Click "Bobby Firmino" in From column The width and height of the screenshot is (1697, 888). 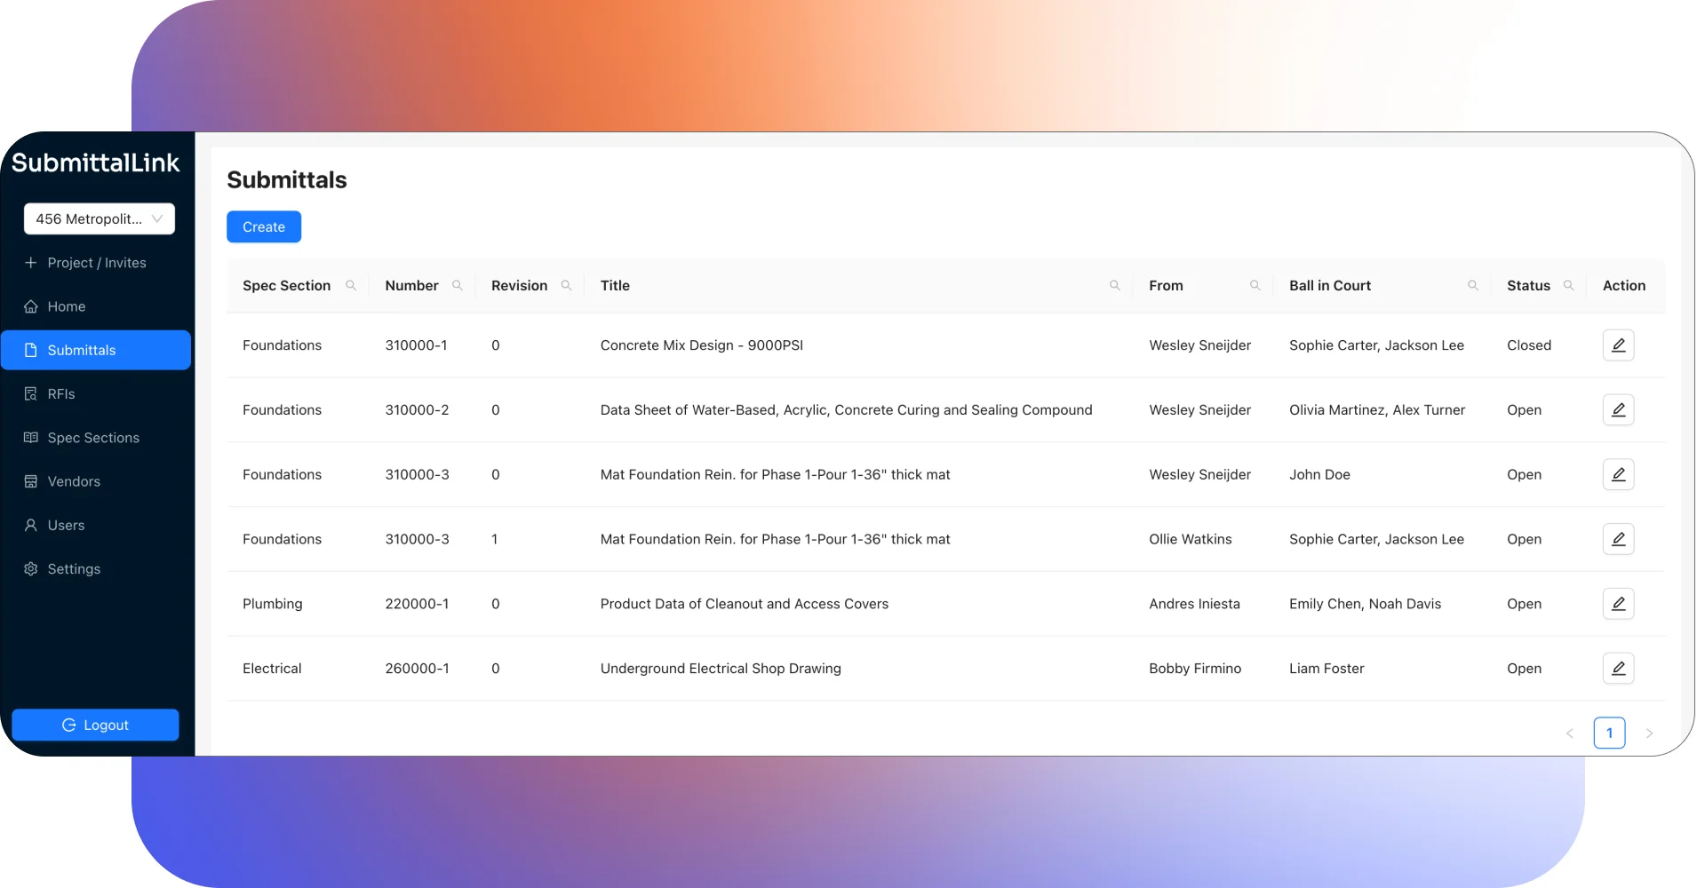pos(1195,669)
